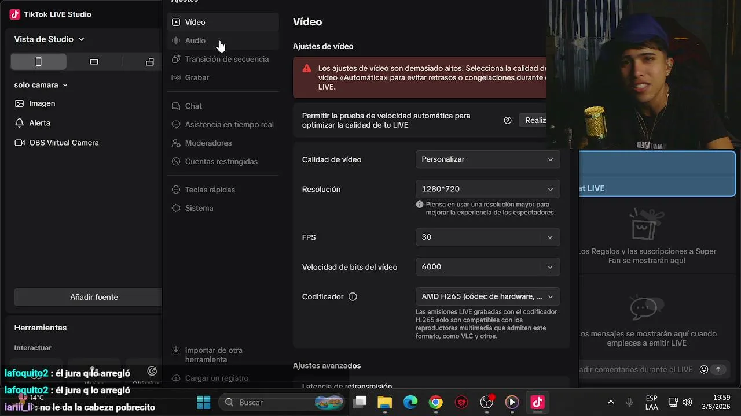Open Google Chrome from the taskbar
The width and height of the screenshot is (741, 416).
(435, 402)
